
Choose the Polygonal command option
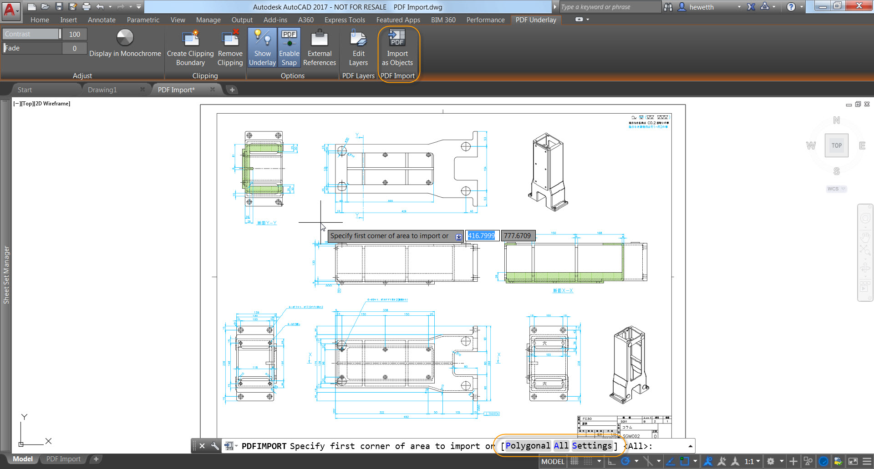(x=528, y=446)
